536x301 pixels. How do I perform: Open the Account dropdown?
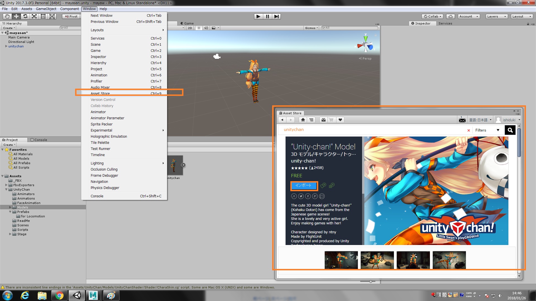(x=469, y=16)
